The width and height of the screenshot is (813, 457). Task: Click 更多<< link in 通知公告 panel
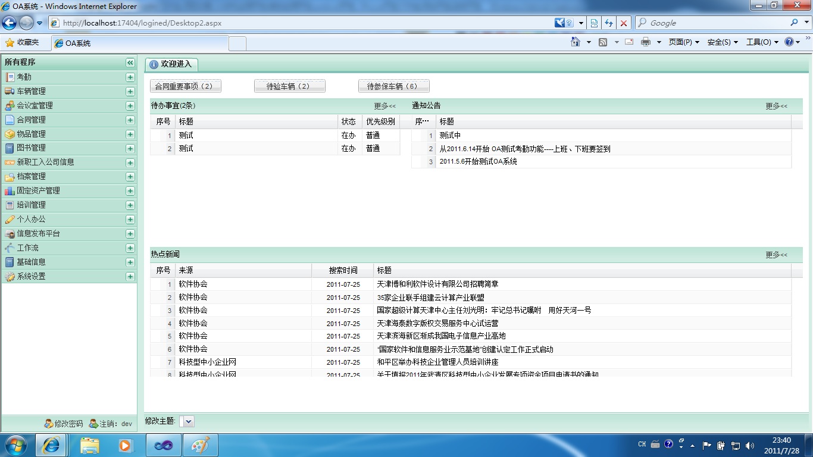(776, 106)
